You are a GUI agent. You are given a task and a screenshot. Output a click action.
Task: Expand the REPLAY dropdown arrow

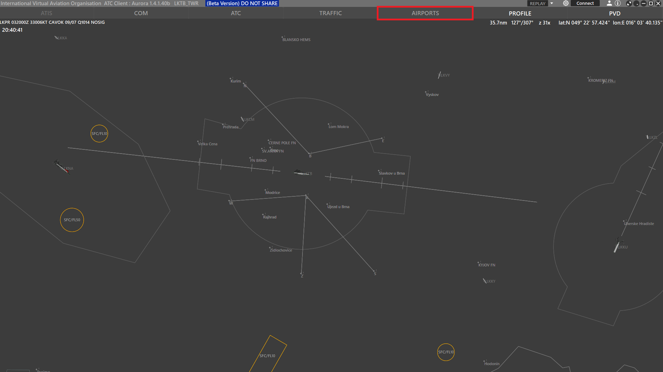(552, 3)
